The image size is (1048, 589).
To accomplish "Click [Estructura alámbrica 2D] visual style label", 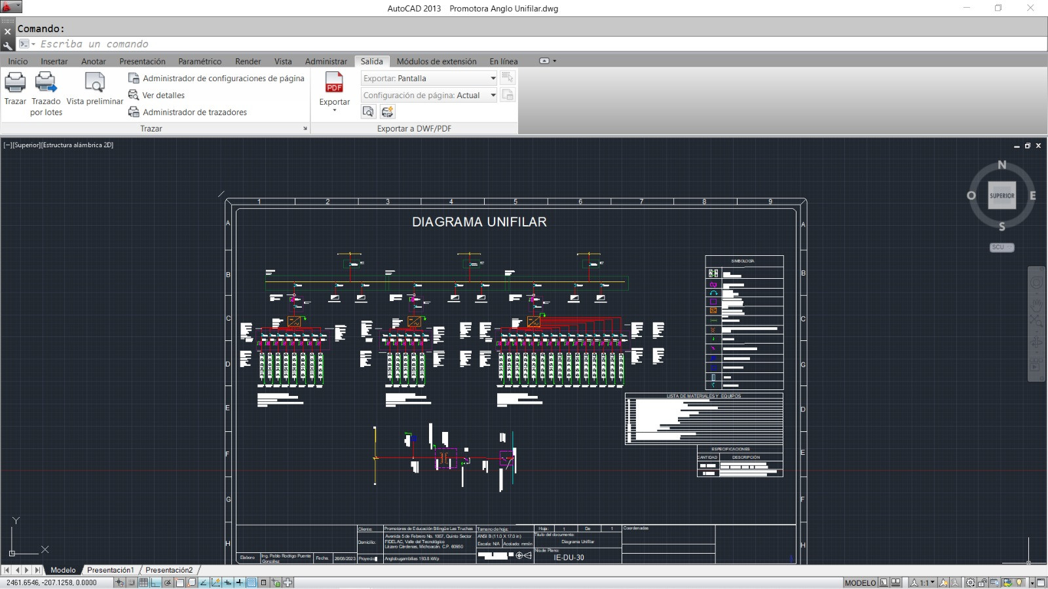I will (77, 145).
